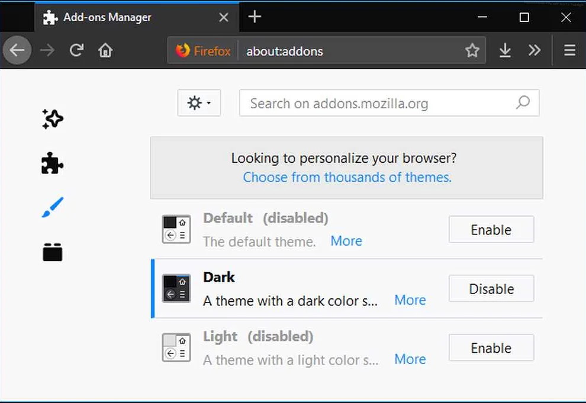Open the Recommendations sidebar category
The width and height of the screenshot is (586, 403).
[53, 119]
